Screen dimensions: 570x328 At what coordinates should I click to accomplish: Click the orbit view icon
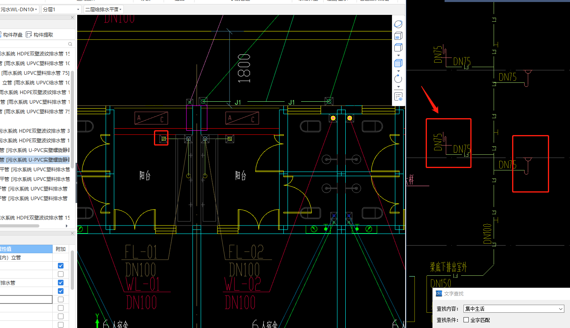tap(398, 25)
